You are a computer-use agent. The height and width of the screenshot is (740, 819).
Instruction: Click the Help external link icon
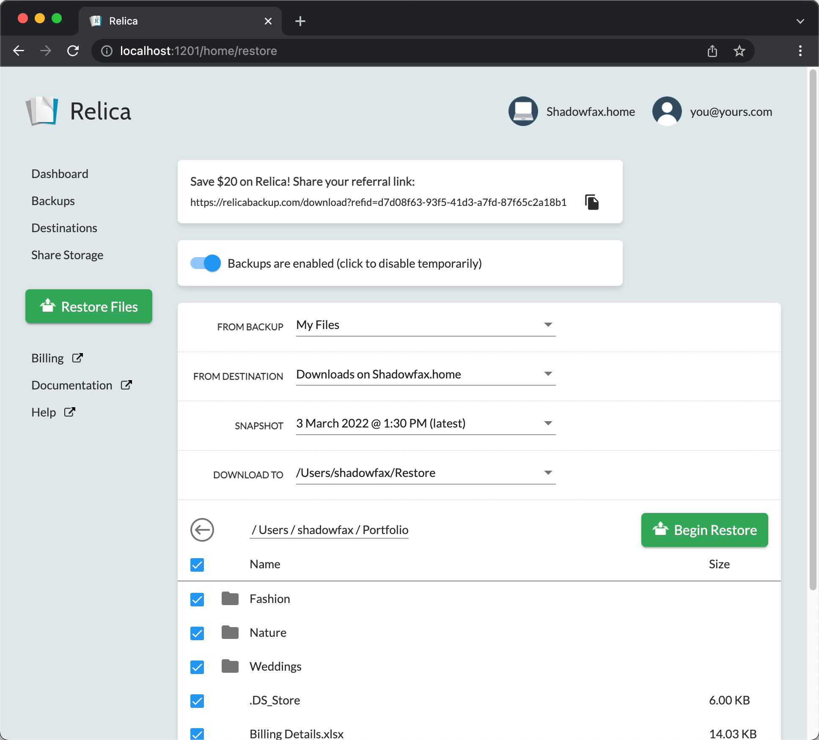pos(69,411)
